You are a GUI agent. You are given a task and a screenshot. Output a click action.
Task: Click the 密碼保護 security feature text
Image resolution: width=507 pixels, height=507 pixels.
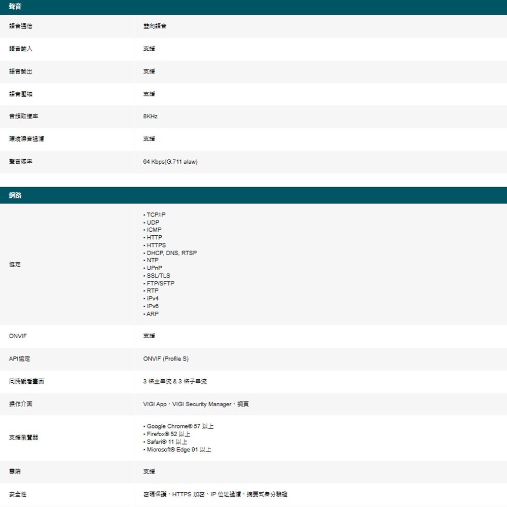point(152,494)
